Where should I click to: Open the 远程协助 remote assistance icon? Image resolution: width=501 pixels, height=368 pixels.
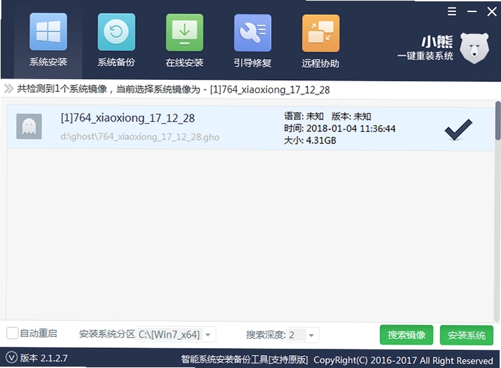point(320,33)
